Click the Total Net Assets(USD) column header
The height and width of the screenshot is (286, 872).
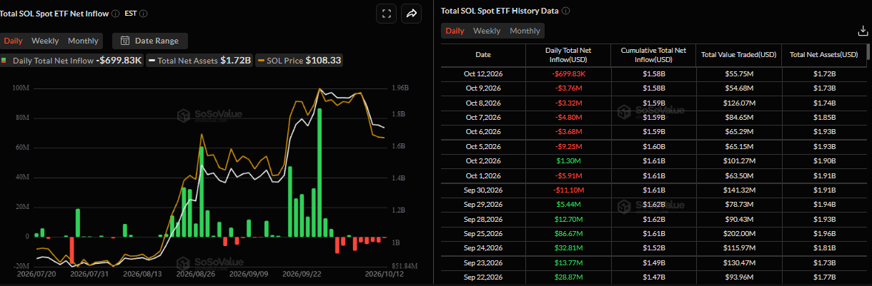tap(824, 55)
